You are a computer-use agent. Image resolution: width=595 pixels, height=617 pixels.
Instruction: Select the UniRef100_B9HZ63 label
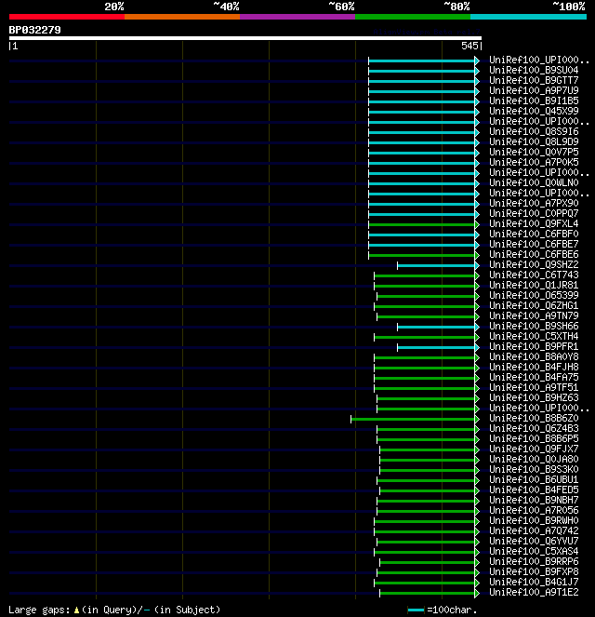(x=534, y=397)
